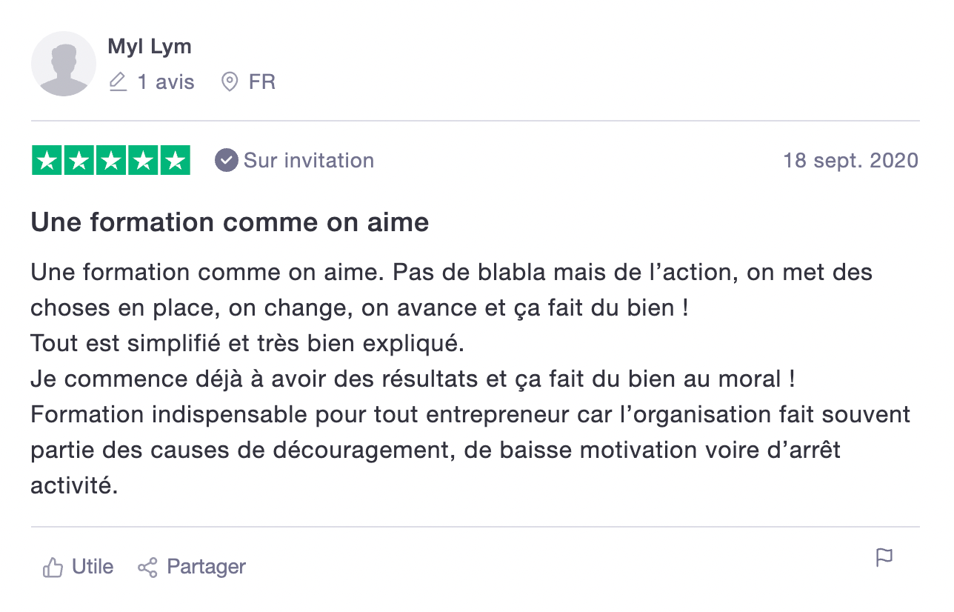954x612 pixels.
Task: Click the fourth green rating star
Action: (x=143, y=161)
